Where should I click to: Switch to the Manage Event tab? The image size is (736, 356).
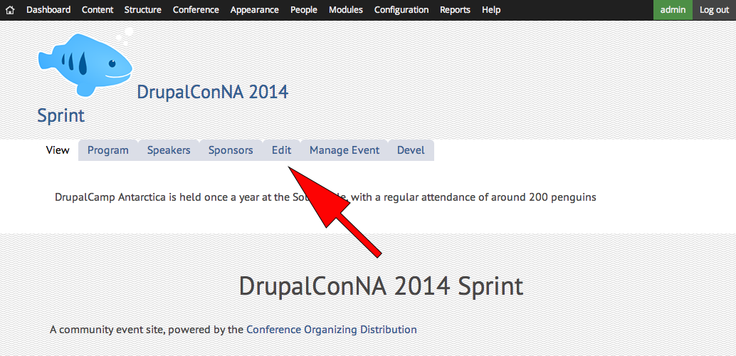(344, 150)
